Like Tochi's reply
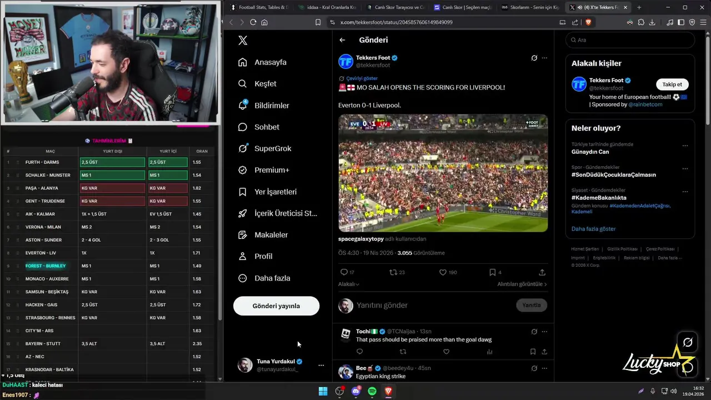Screen dimensions: 711x400 [446, 352]
